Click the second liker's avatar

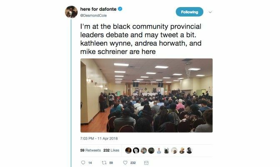coord(136,151)
